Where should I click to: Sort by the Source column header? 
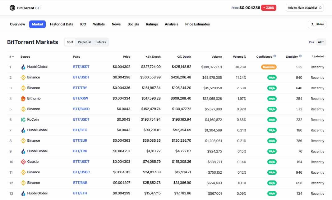coord(25,57)
